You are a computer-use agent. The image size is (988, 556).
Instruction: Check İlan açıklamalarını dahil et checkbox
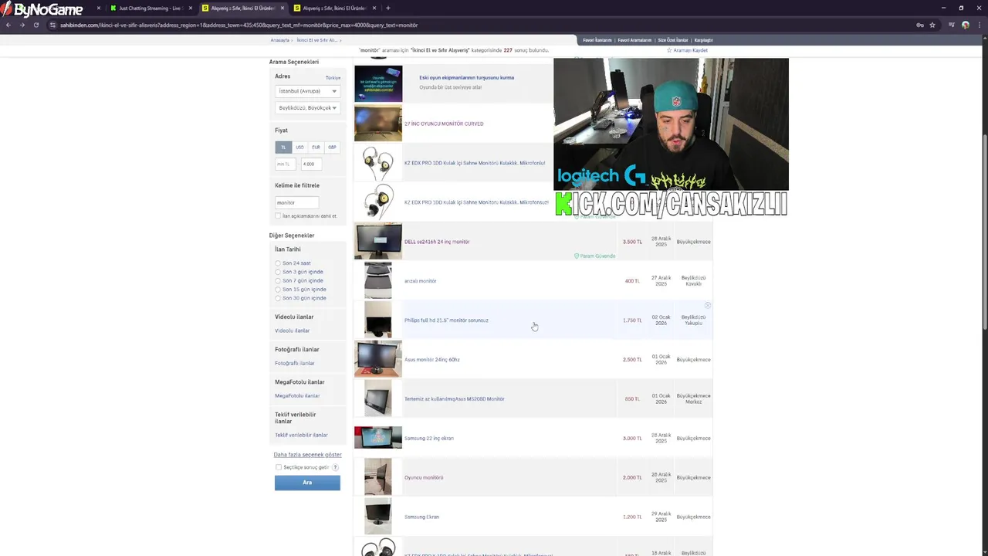pos(278,216)
